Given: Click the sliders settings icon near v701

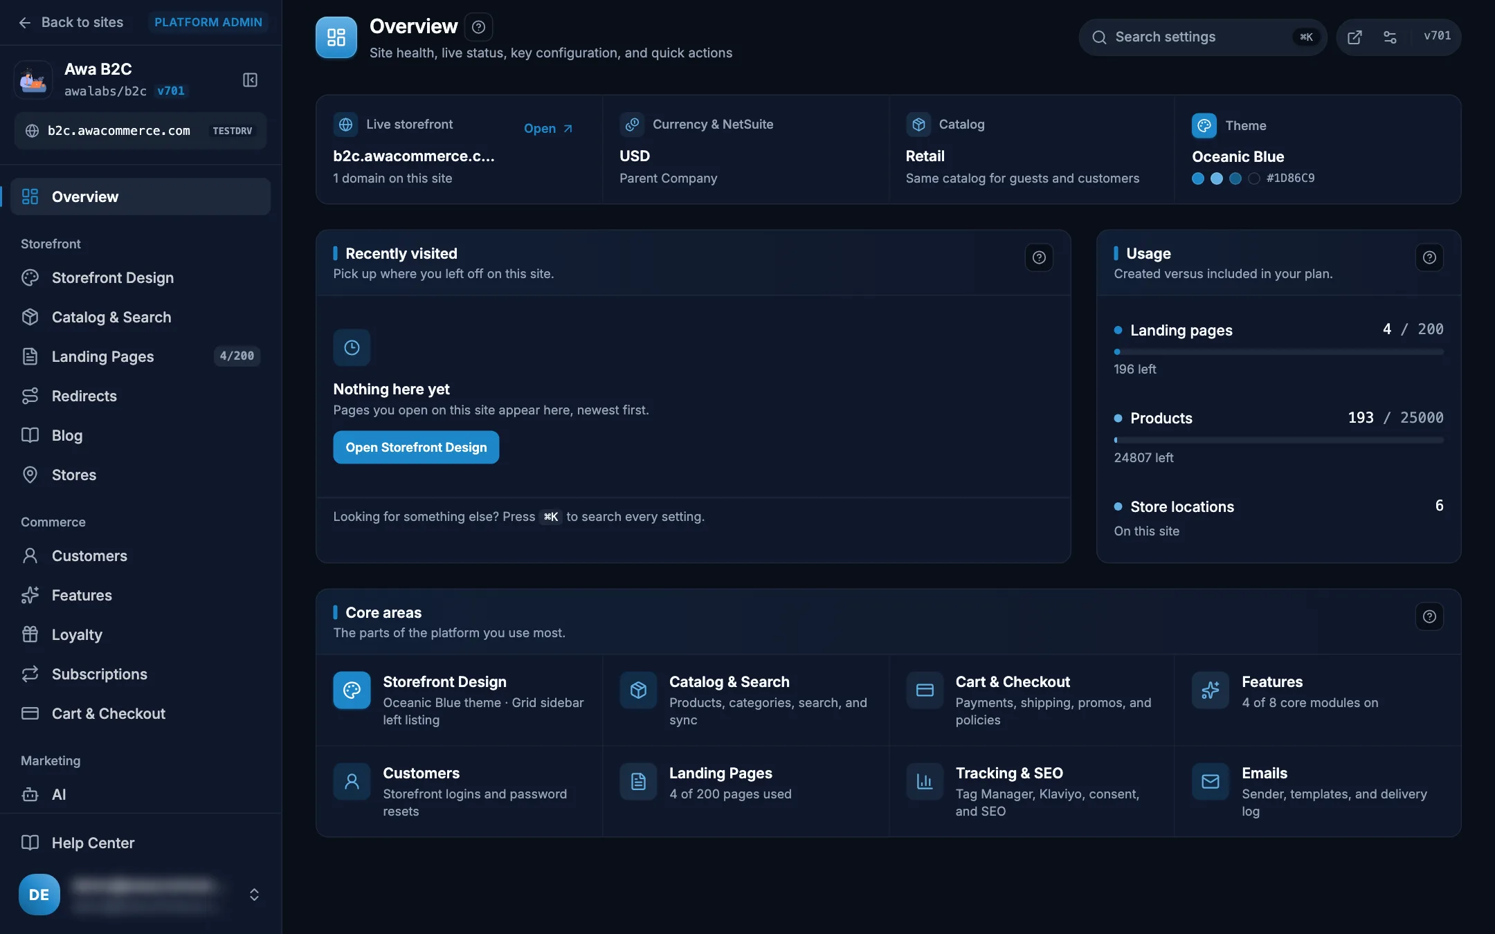Looking at the screenshot, I should pyautogui.click(x=1390, y=37).
